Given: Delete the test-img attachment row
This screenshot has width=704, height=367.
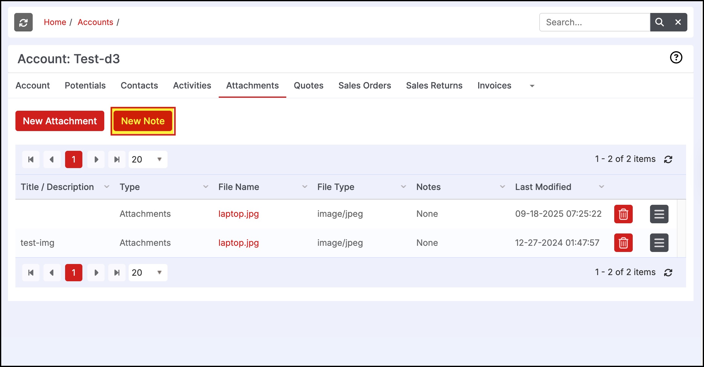Looking at the screenshot, I should [623, 243].
